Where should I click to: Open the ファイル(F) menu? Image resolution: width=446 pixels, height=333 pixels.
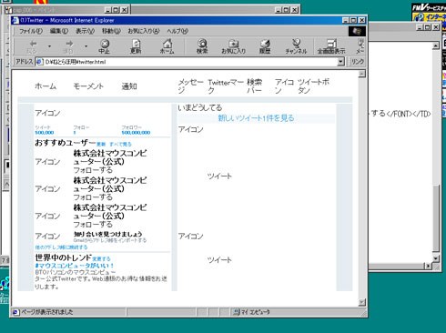31,31
